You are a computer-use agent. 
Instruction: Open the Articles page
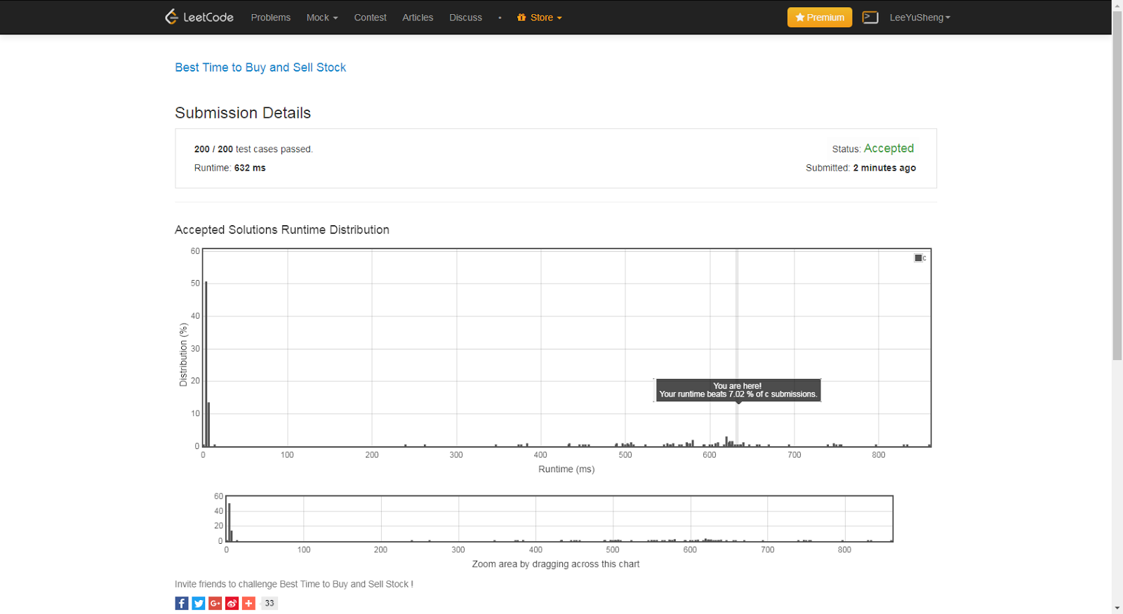[x=418, y=18]
